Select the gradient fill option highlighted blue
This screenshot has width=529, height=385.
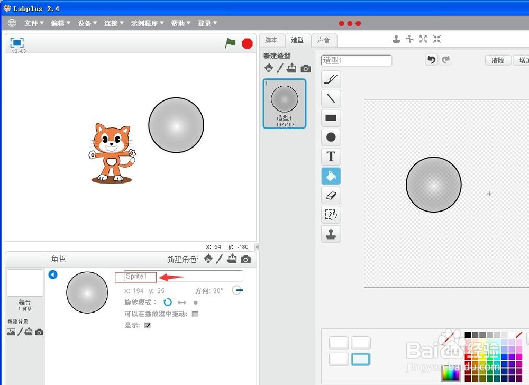[361, 360]
